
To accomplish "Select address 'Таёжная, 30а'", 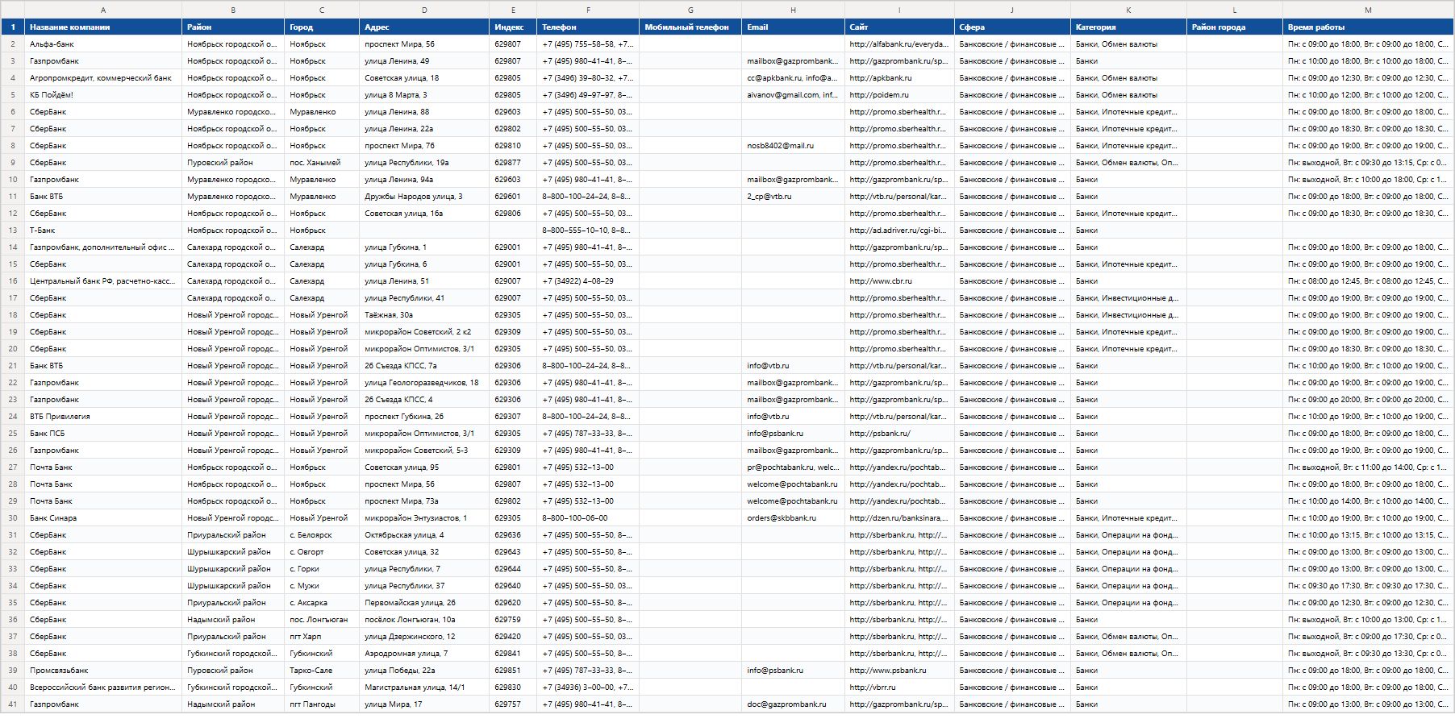I will [424, 315].
